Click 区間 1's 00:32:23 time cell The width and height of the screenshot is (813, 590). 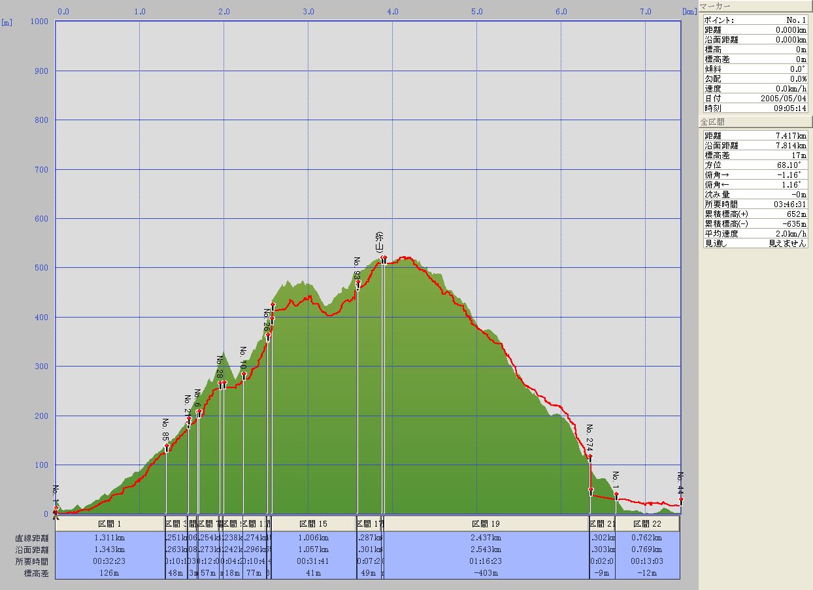[110, 561]
